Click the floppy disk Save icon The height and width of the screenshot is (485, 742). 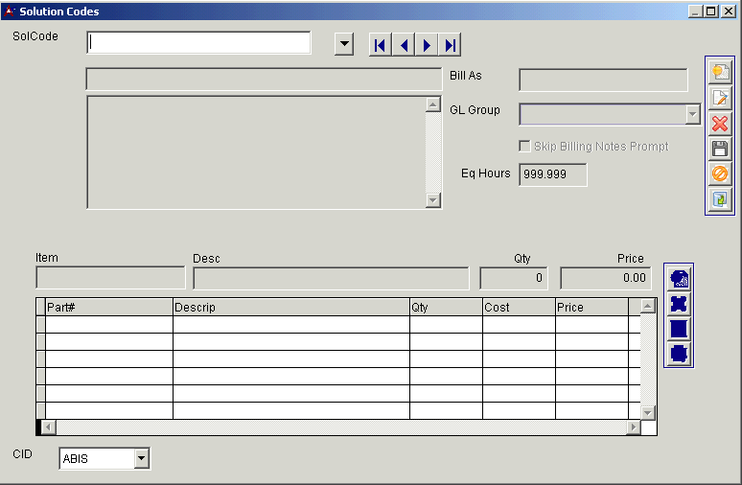(719, 149)
